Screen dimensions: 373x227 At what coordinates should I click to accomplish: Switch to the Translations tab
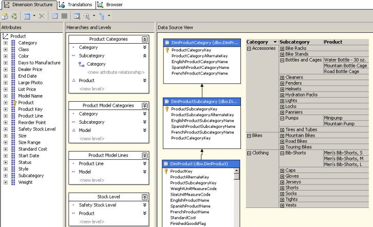(76, 5)
